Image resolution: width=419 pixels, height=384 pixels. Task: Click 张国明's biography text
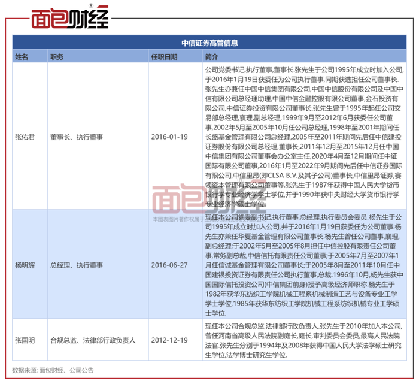pos(303,341)
